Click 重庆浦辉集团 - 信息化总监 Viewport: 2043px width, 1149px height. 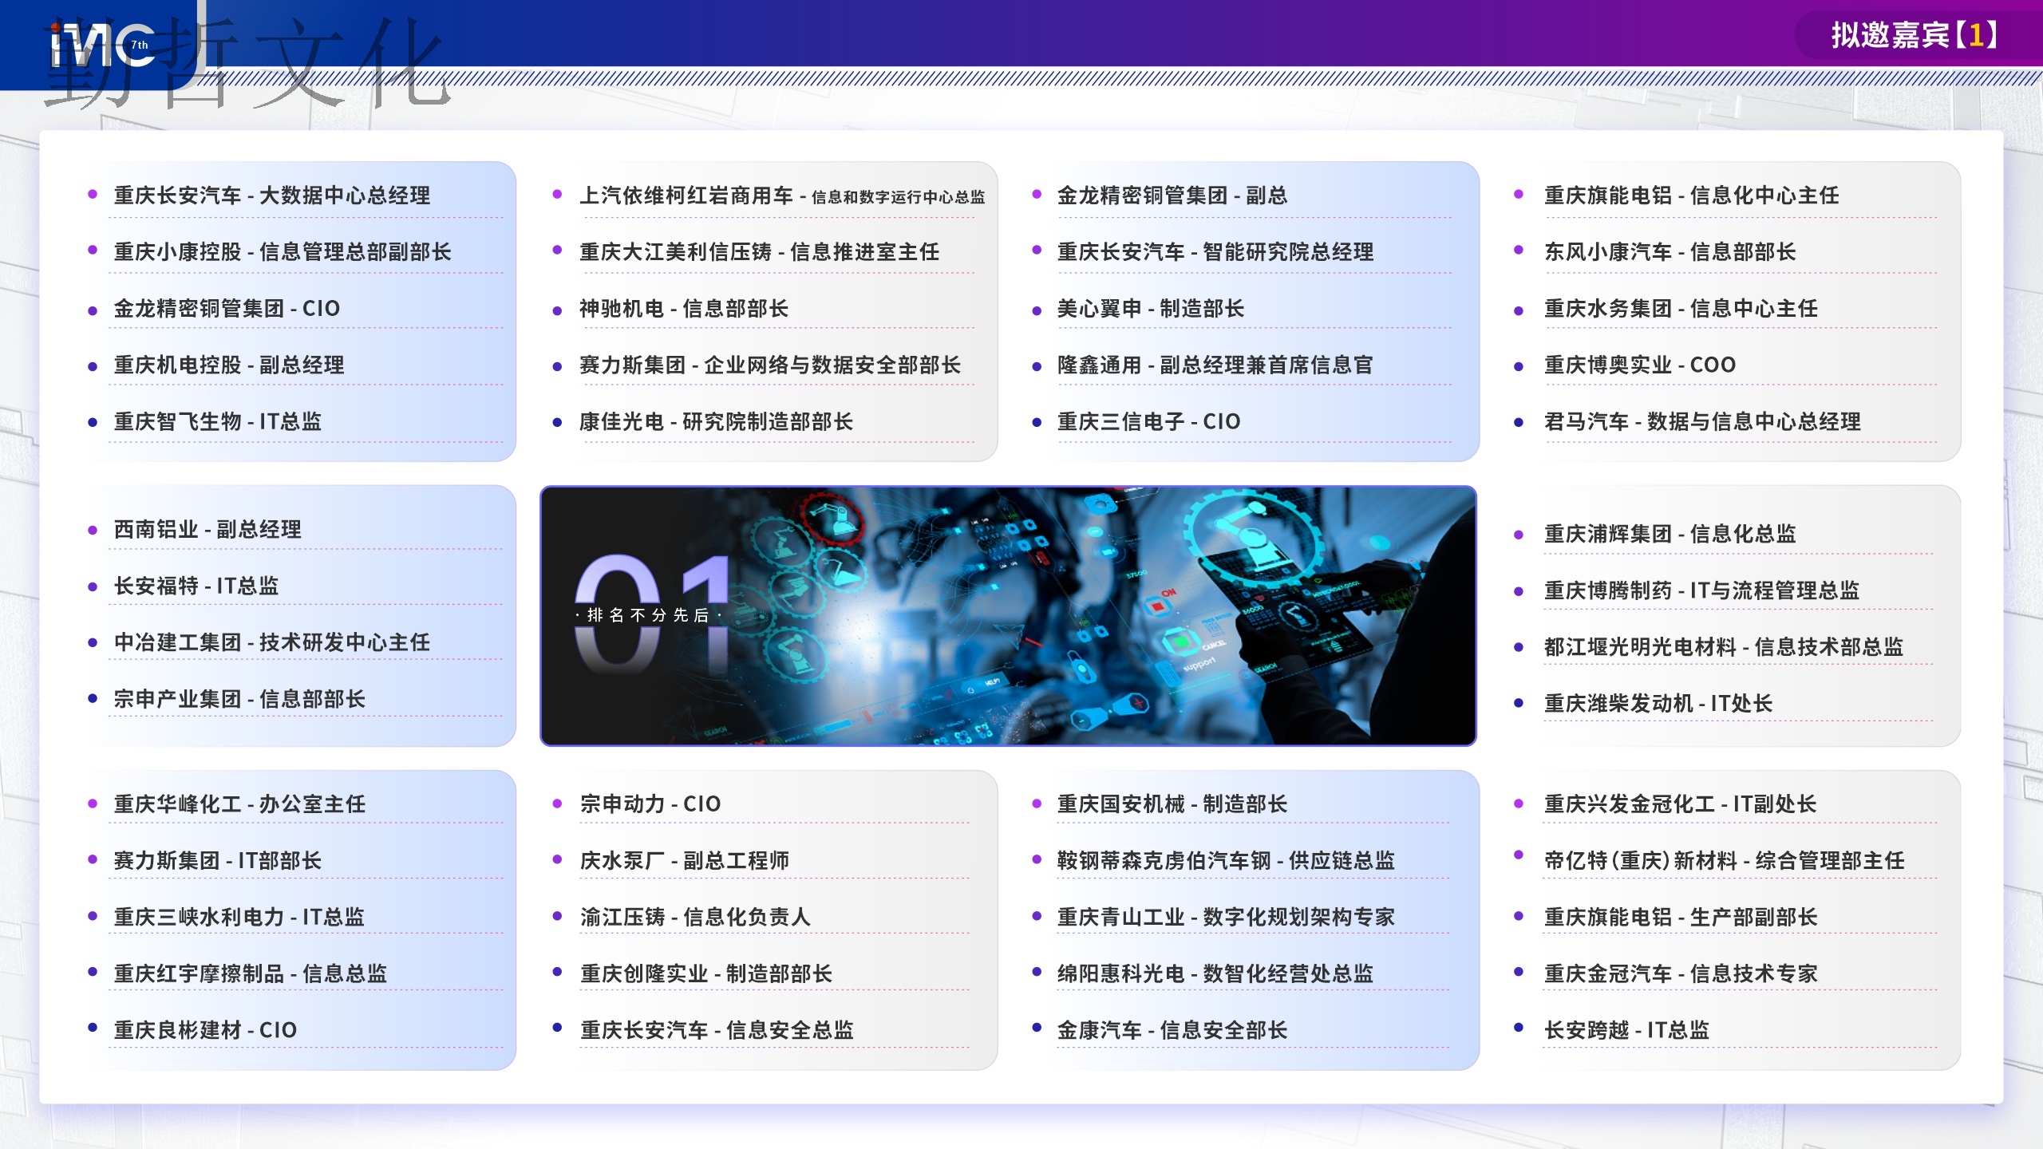pos(1670,534)
